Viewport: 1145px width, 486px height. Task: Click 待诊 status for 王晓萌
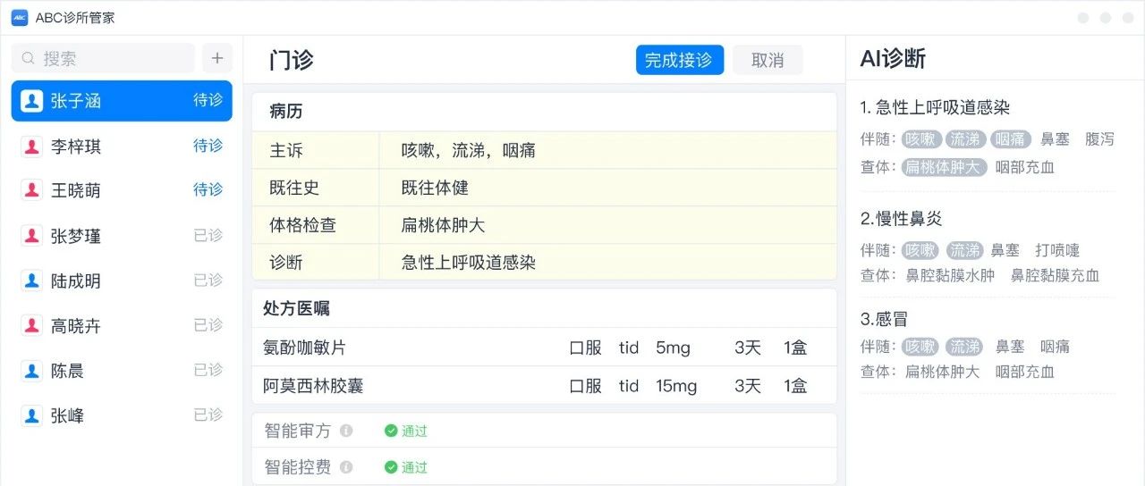(208, 189)
